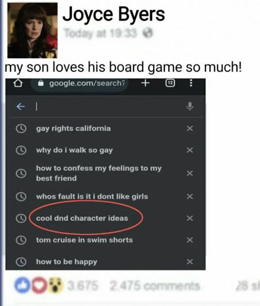This screenshot has width=260, height=306.
Task: Click the google.com/search address bar
Action: click(80, 84)
